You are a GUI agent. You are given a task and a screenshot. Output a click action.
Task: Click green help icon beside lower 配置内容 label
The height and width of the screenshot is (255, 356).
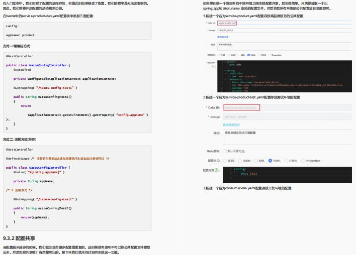click(217, 170)
